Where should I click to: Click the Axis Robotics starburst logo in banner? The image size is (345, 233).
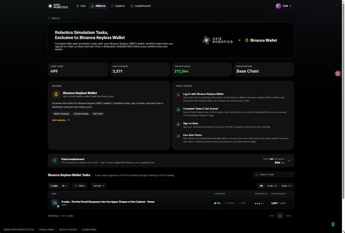point(206,40)
